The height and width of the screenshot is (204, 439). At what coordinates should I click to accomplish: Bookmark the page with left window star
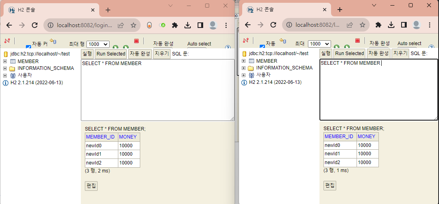tap(133, 25)
